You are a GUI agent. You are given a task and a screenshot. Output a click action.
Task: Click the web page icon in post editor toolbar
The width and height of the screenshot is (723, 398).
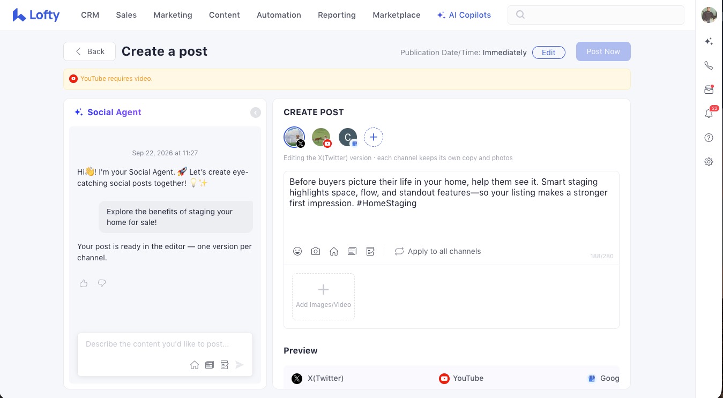pos(352,251)
